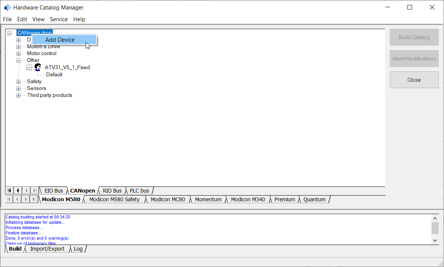Image resolution: width=444 pixels, height=267 pixels.
Task: Open the Service menu
Action: point(59,19)
